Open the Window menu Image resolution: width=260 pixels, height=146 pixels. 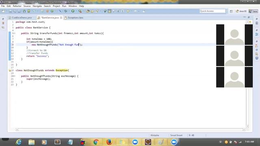click(x=73, y=6)
